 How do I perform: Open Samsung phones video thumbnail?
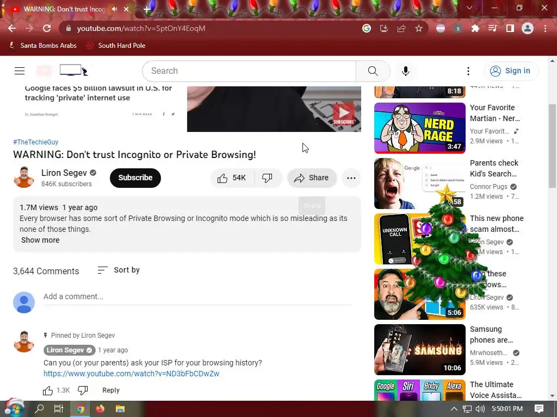click(x=419, y=350)
